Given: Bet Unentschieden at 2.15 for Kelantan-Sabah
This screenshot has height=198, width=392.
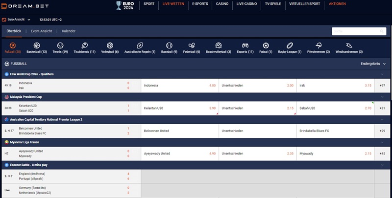Looking at the screenshot, I should (258, 108).
